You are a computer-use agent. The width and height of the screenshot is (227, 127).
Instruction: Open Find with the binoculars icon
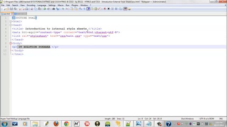click(x=54, y=9)
